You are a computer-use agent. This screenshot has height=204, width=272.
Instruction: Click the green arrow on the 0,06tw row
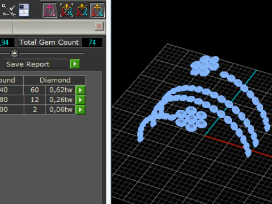tap(80, 109)
